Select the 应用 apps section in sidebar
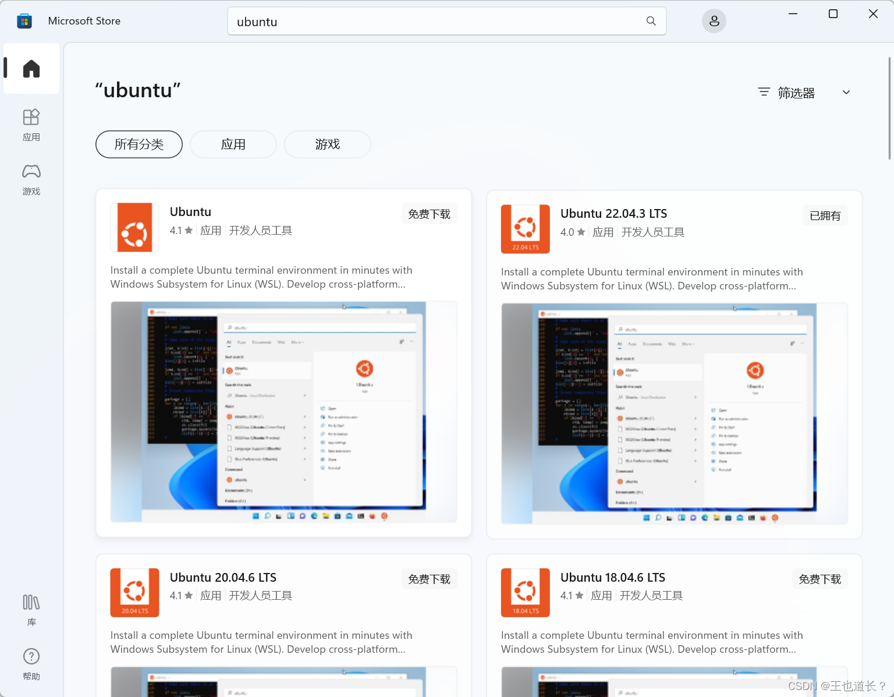 (31, 124)
